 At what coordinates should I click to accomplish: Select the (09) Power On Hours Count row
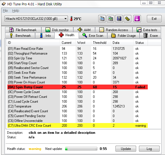[78, 82]
